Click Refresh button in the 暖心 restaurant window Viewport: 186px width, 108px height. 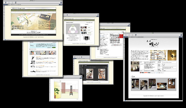tap(136, 35)
